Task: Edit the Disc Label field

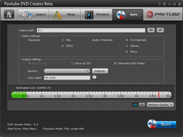Action: pyautogui.click(x=67, y=78)
